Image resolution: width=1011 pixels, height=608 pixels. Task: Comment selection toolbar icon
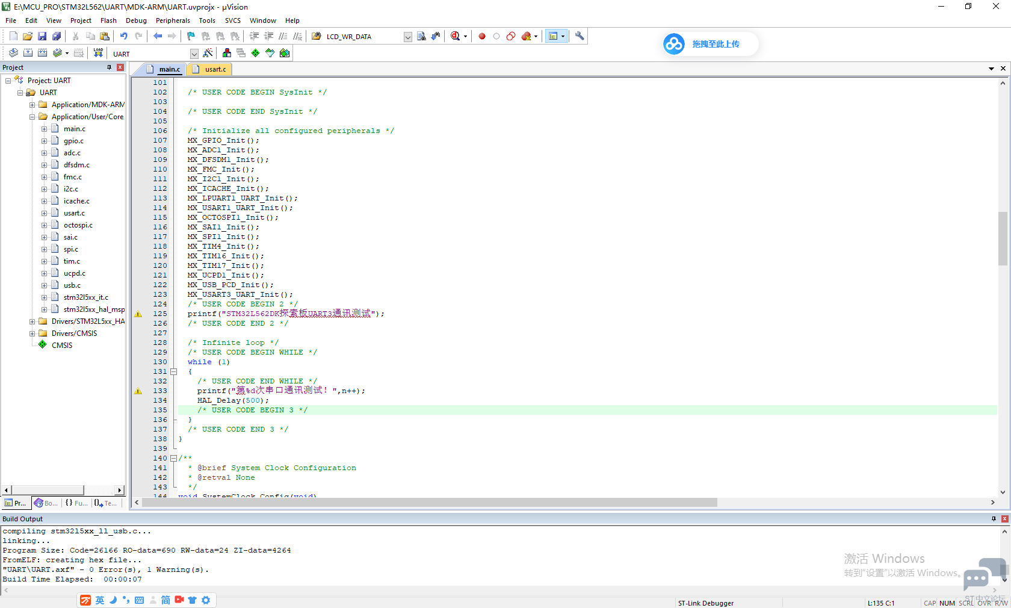point(283,36)
